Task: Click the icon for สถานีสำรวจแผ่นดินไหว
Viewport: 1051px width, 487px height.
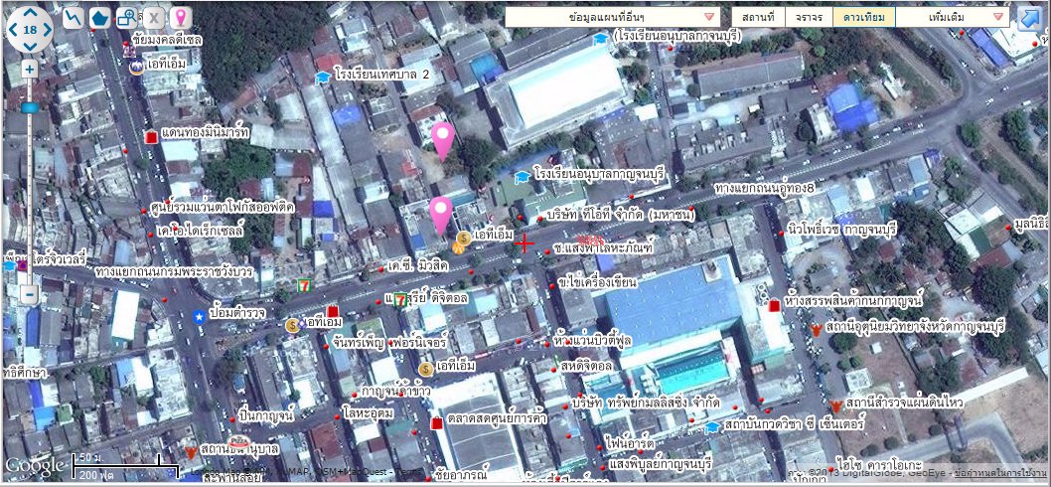Action: click(x=835, y=406)
